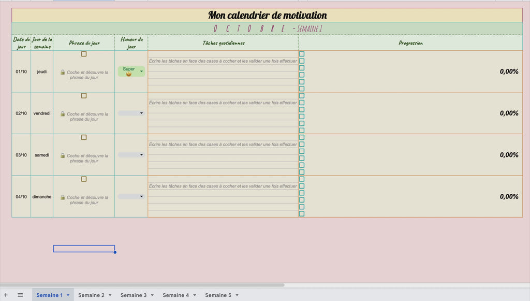This screenshot has width=530, height=301.
Task: Click the lock icon in jeudi phrase cell
Action: click(x=63, y=72)
